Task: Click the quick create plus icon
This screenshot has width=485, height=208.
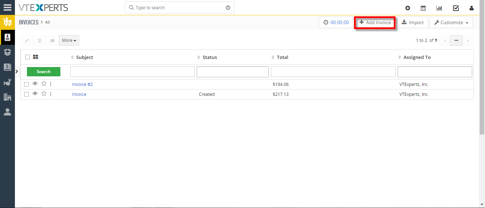Action: tap(408, 8)
